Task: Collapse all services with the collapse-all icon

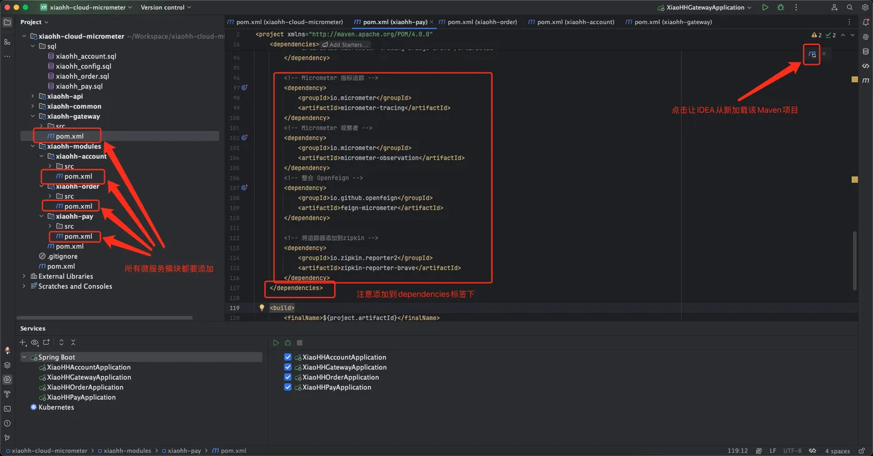Action: (x=73, y=342)
